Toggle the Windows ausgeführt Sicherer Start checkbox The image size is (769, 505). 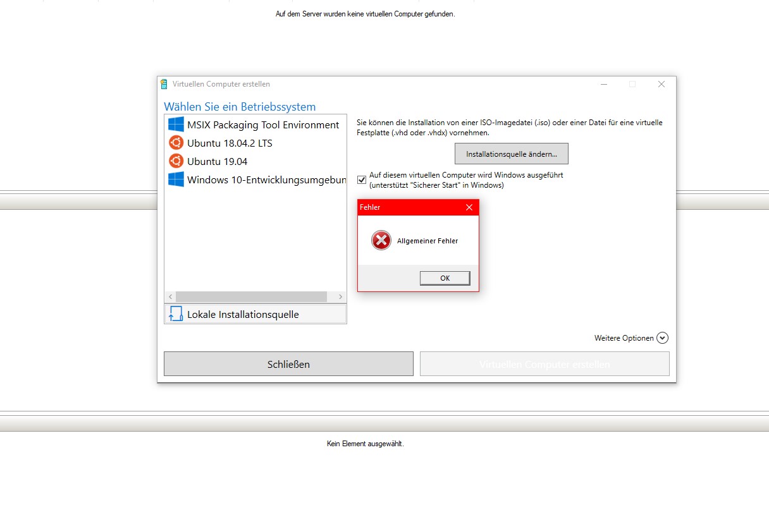(x=362, y=179)
